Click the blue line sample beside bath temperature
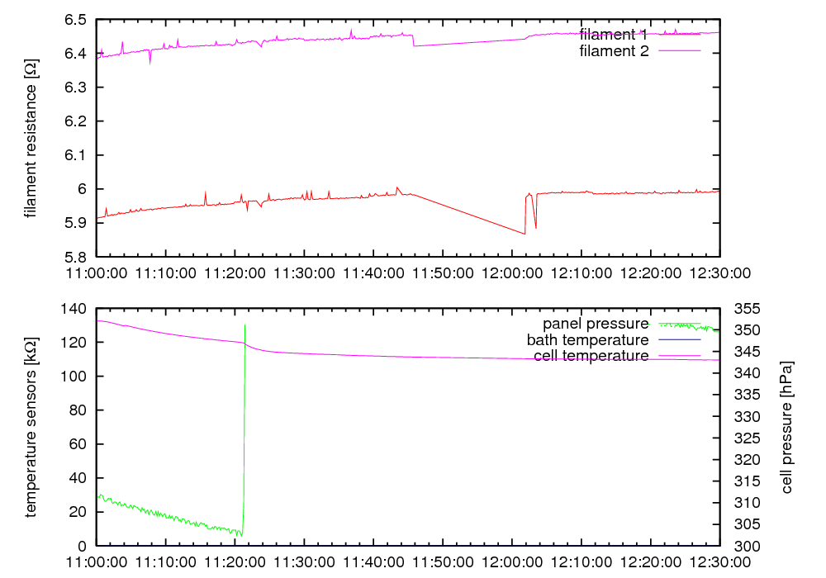 click(x=678, y=339)
